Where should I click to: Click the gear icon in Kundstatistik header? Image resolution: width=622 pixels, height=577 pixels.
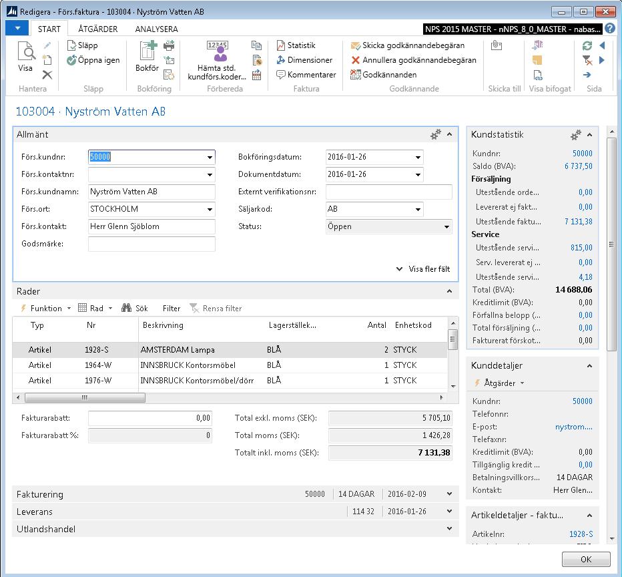(575, 135)
